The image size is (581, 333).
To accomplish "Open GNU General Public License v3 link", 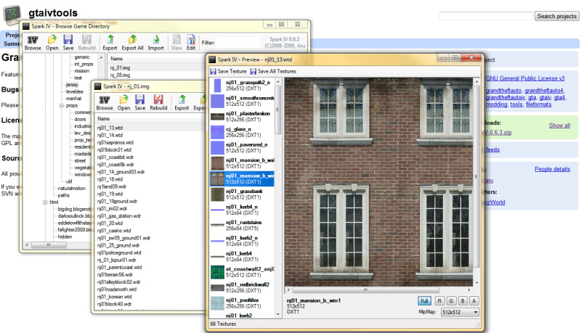I will (525, 78).
